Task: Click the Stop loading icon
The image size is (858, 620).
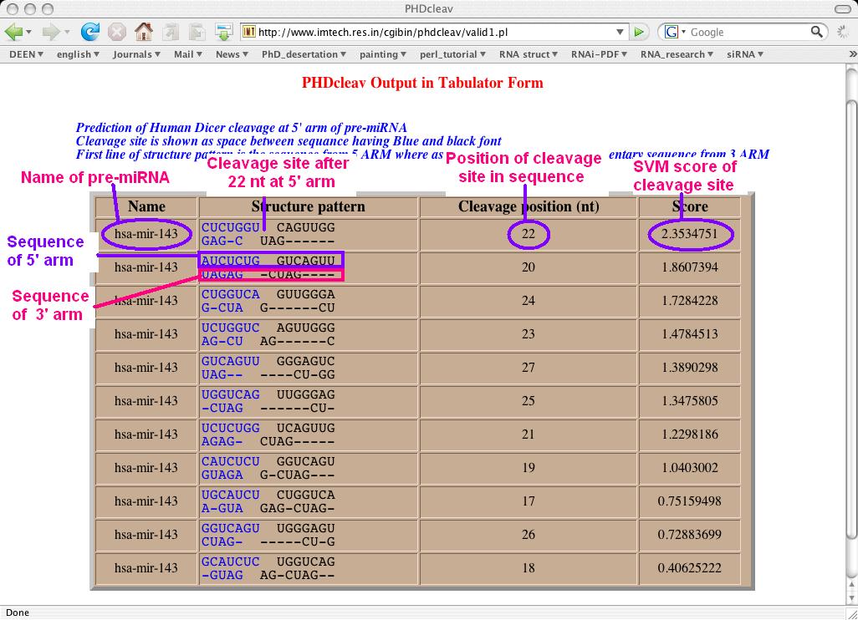Action: tap(117, 32)
